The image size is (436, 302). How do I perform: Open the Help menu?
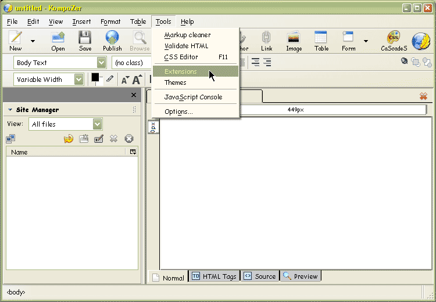click(187, 21)
